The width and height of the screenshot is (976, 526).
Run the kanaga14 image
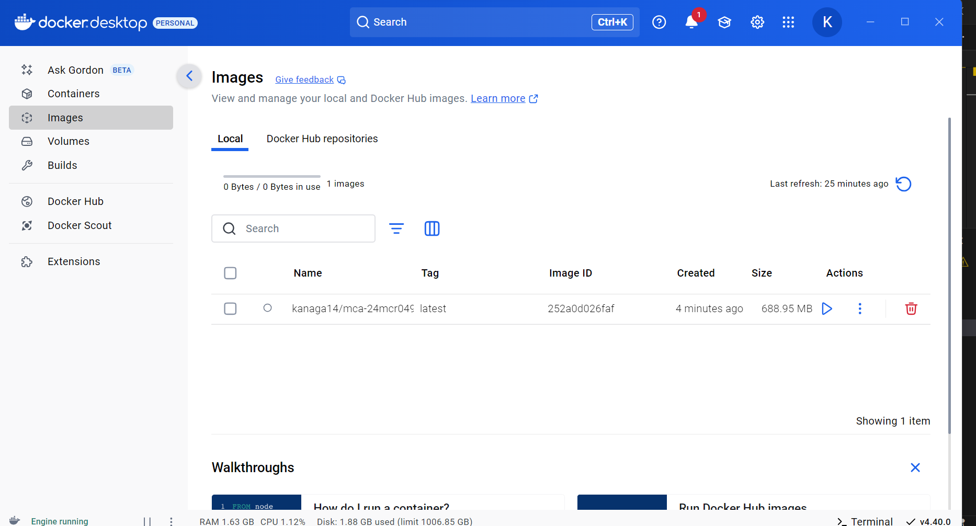coord(827,308)
